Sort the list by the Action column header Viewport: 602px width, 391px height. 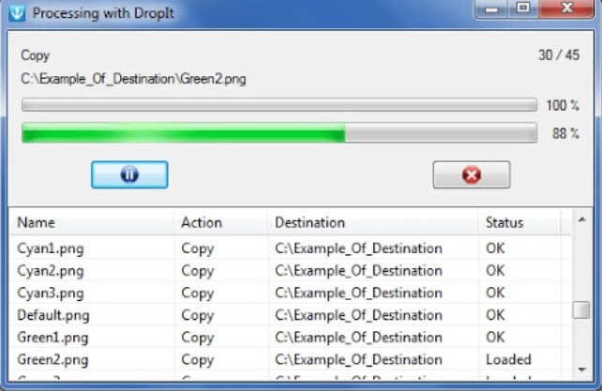pyautogui.click(x=220, y=223)
